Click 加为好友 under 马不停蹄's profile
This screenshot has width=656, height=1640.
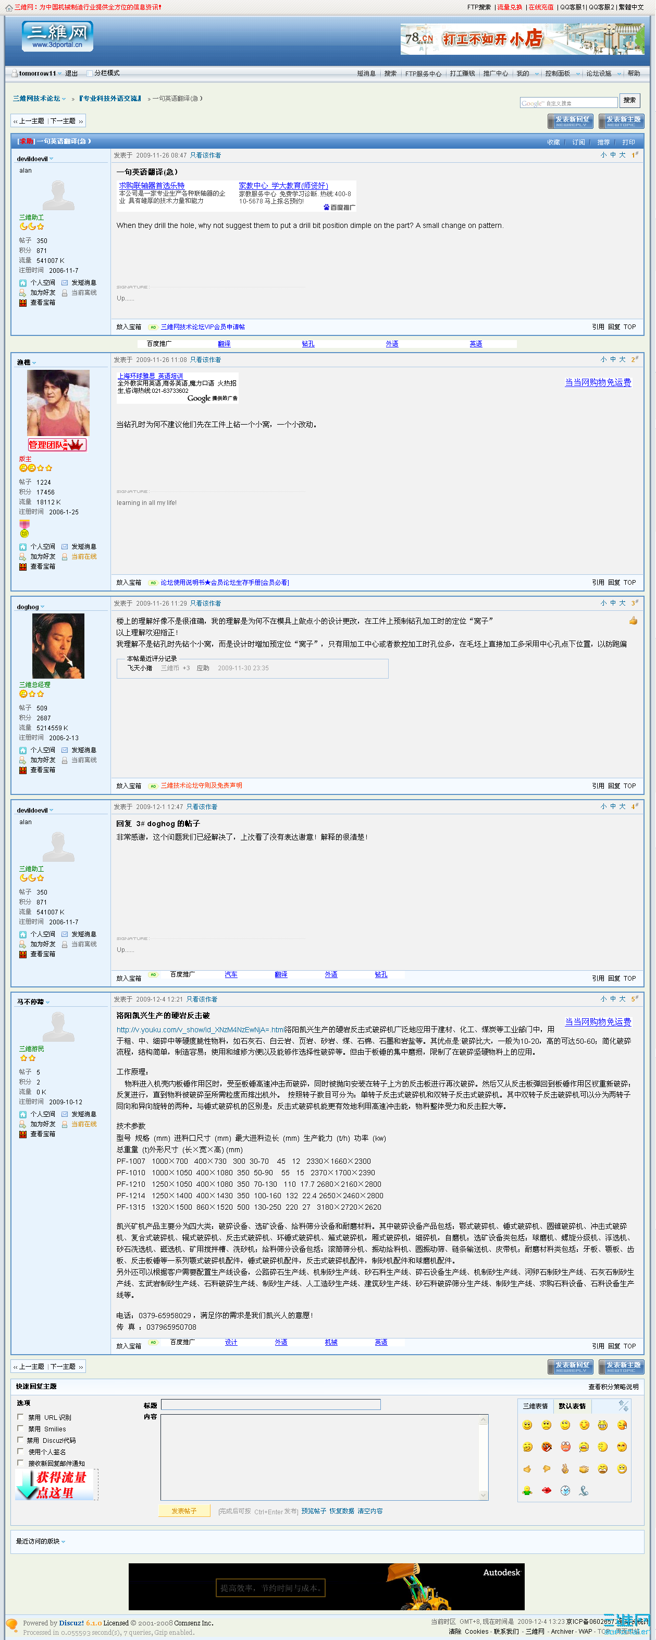(43, 1124)
